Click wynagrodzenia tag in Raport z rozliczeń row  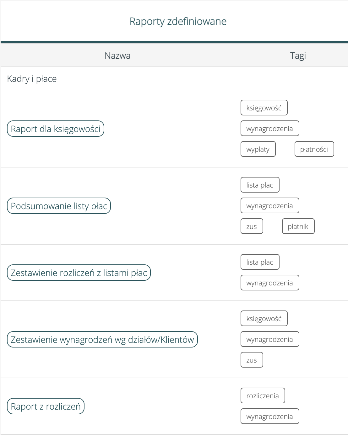point(269,416)
